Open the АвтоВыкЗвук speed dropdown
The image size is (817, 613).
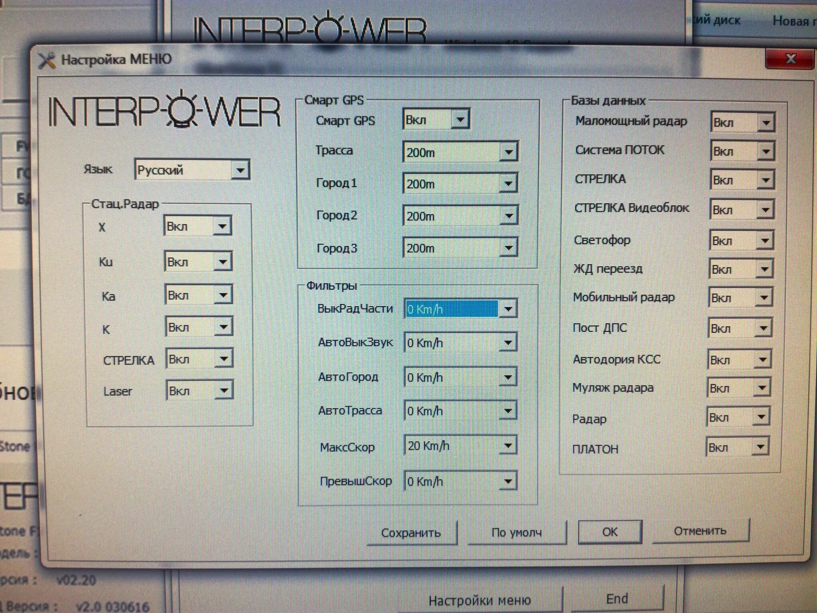pos(461,342)
